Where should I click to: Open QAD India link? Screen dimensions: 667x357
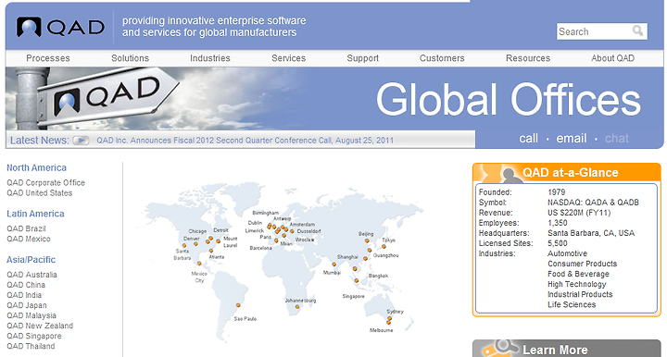pyautogui.click(x=24, y=295)
